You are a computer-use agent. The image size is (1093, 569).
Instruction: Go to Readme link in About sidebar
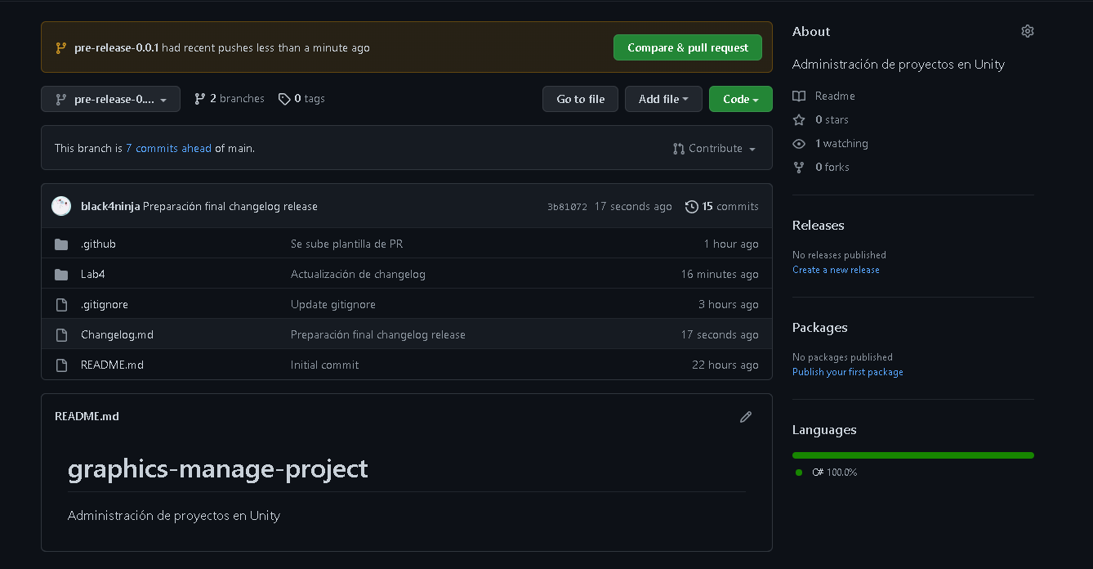coord(835,96)
